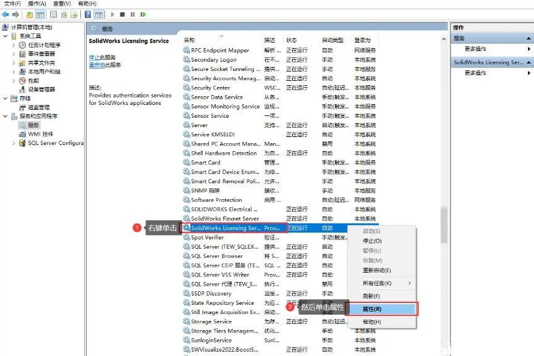Viewport: 534px width, 356px height.
Task: Collapse the 服务和应用程序 tree node
Action: [x=6, y=116]
